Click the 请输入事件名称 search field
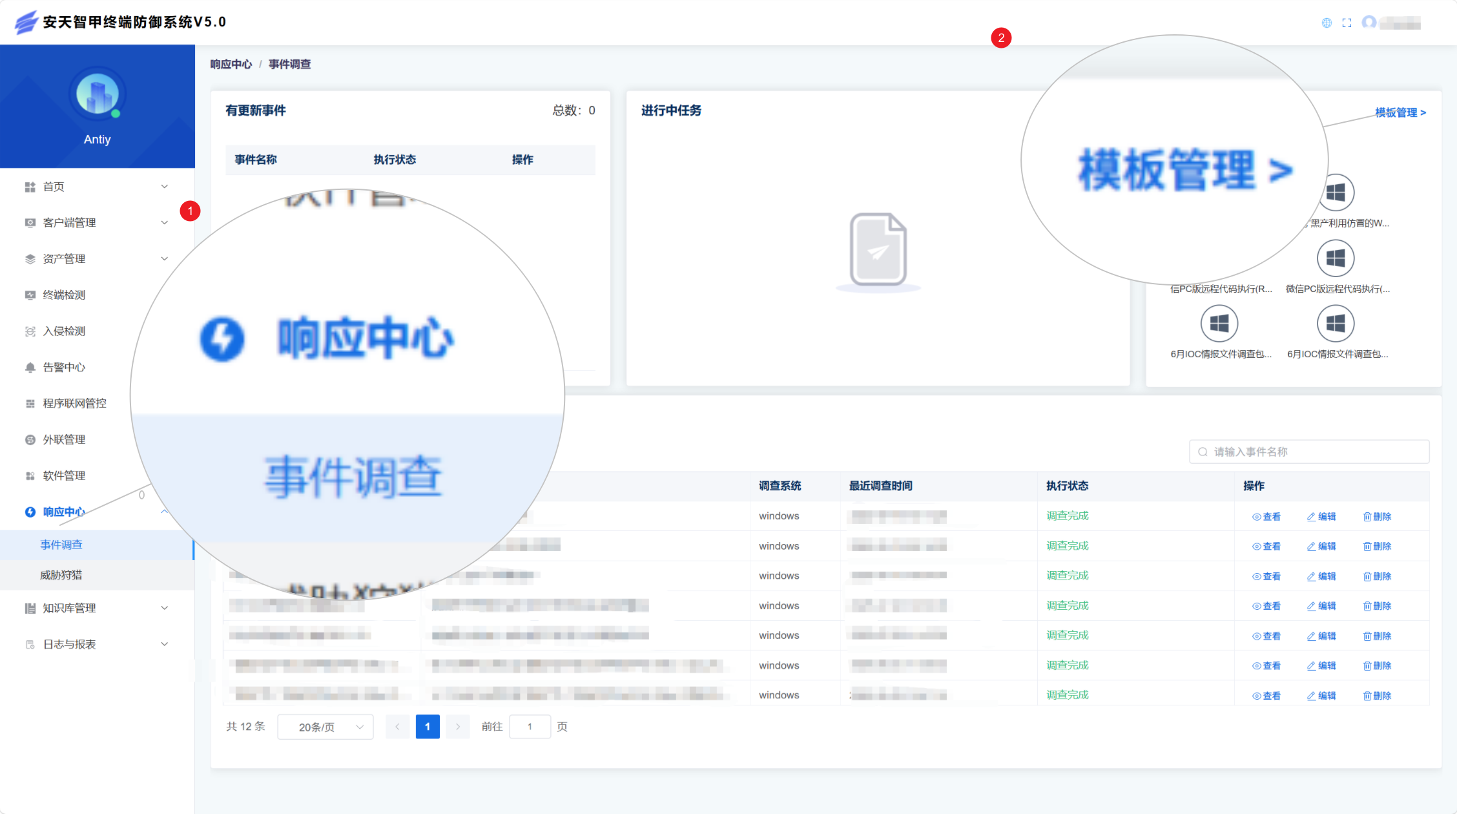The width and height of the screenshot is (1457, 814). [1309, 452]
